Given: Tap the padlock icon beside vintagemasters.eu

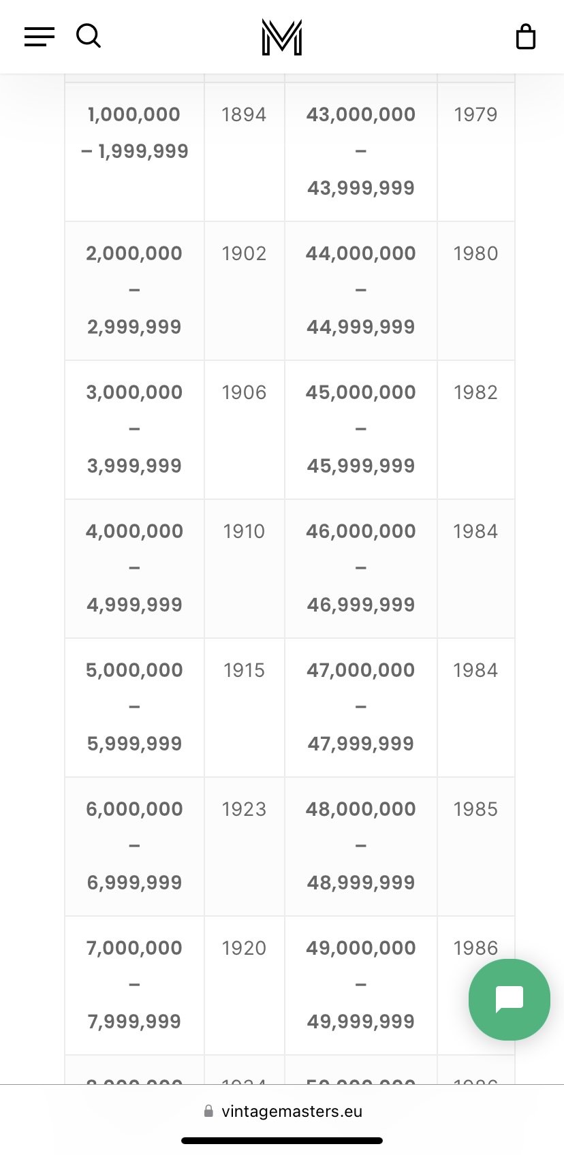Looking at the screenshot, I should pyautogui.click(x=208, y=1111).
